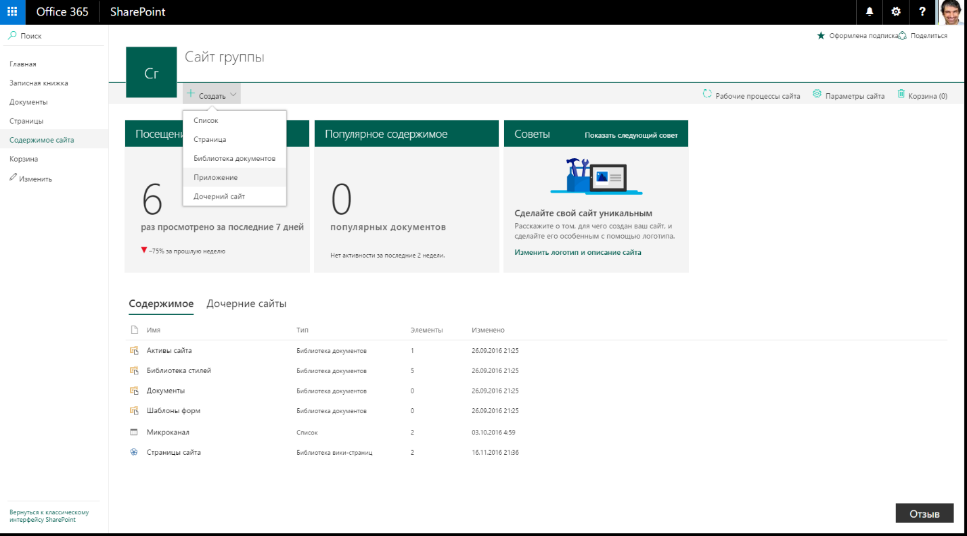Viewport: 967px width, 536px height.
Task: Click the Параметры сайта gear icon
Action: coord(817,95)
